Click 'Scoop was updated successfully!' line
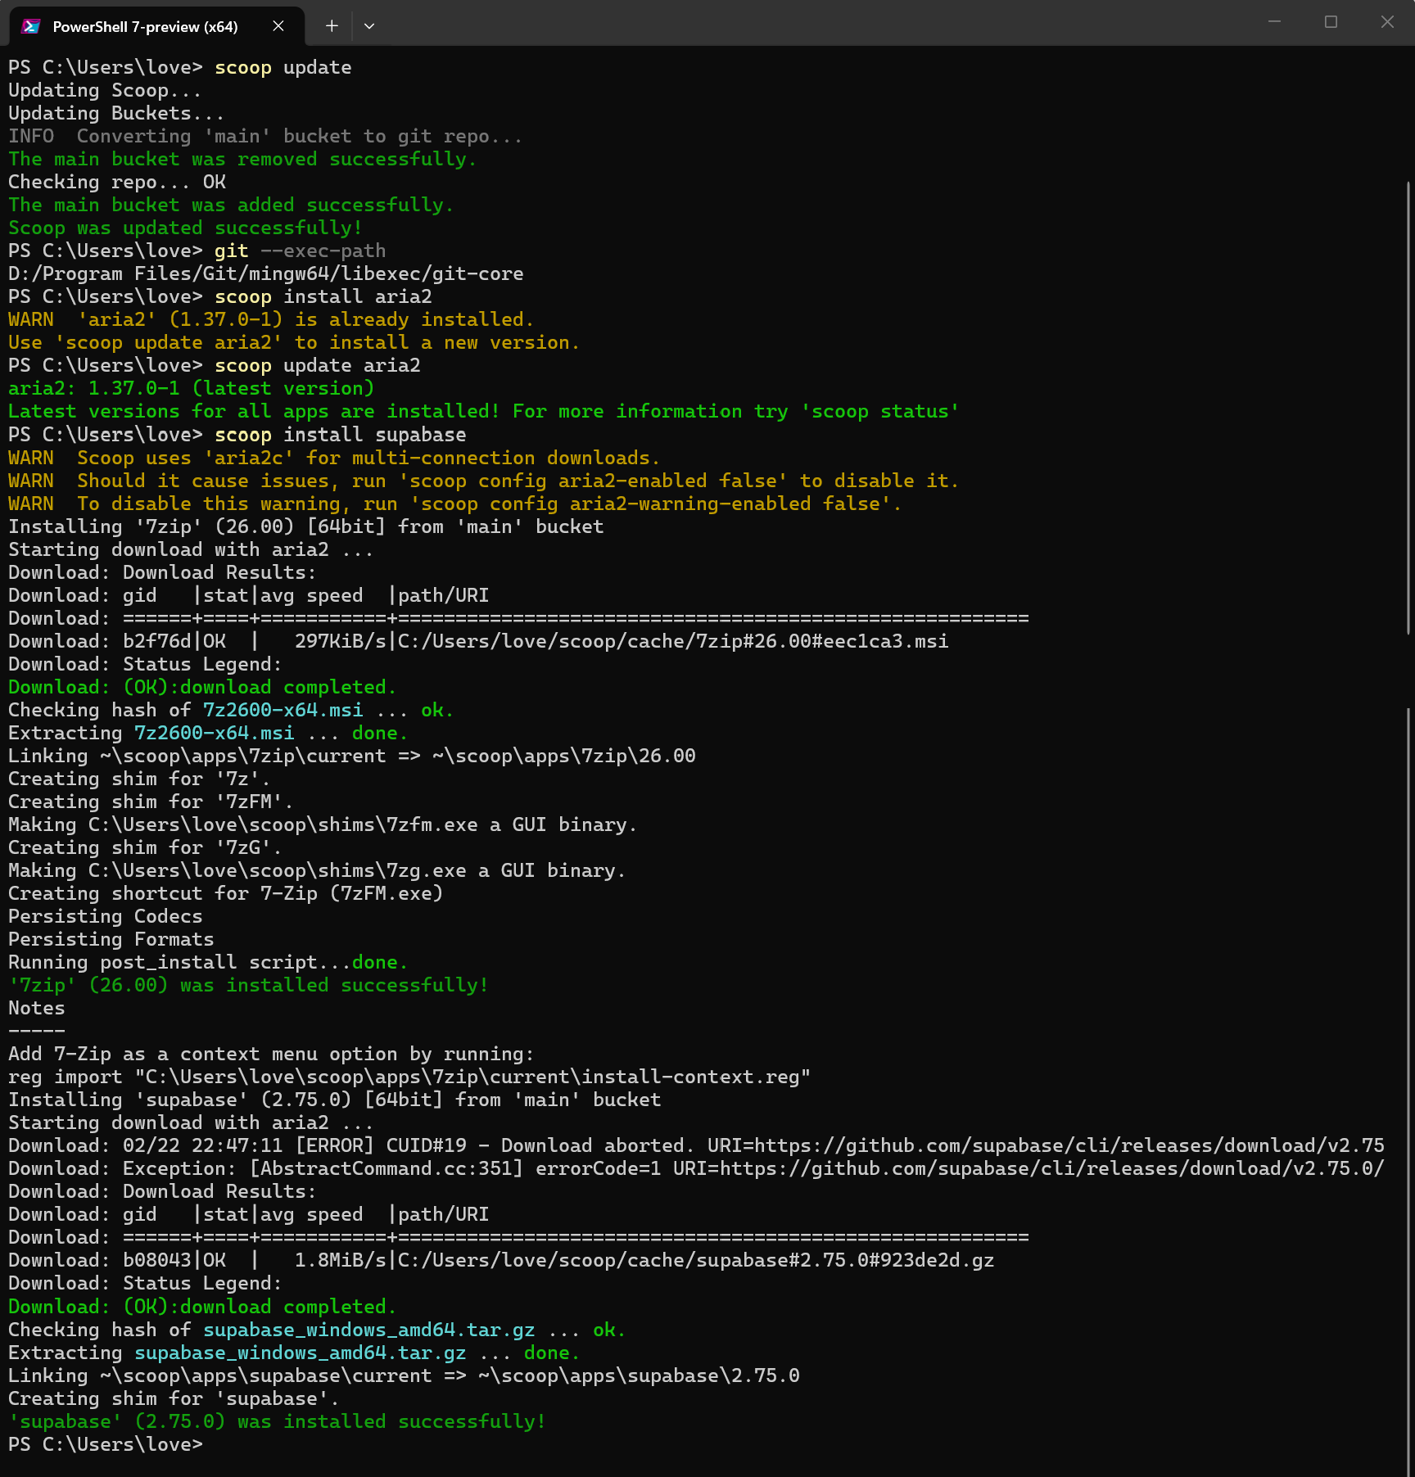 click(x=185, y=228)
